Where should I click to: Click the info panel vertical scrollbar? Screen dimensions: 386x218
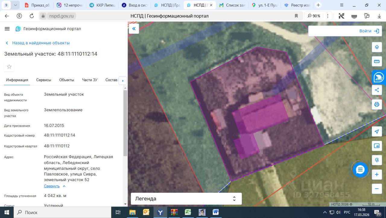125,123
